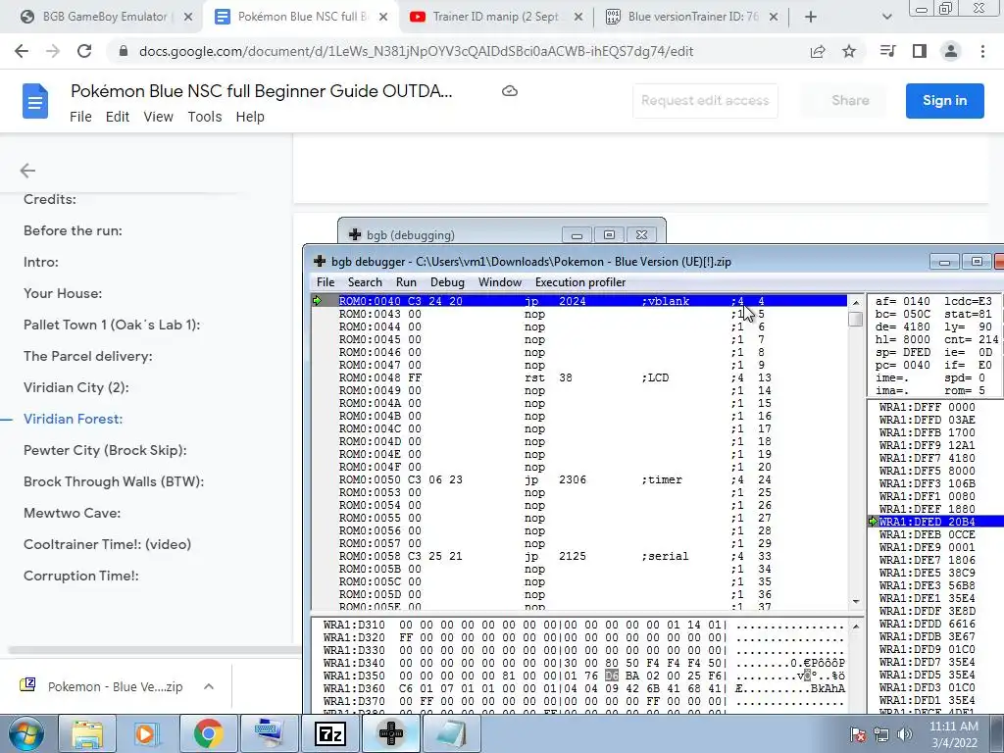Screen dimensions: 1004x753
Task: Open the Chrome profile avatar icon
Action: [951, 51]
